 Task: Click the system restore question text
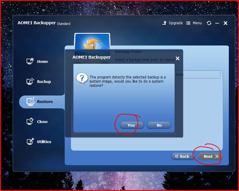coord(127,81)
